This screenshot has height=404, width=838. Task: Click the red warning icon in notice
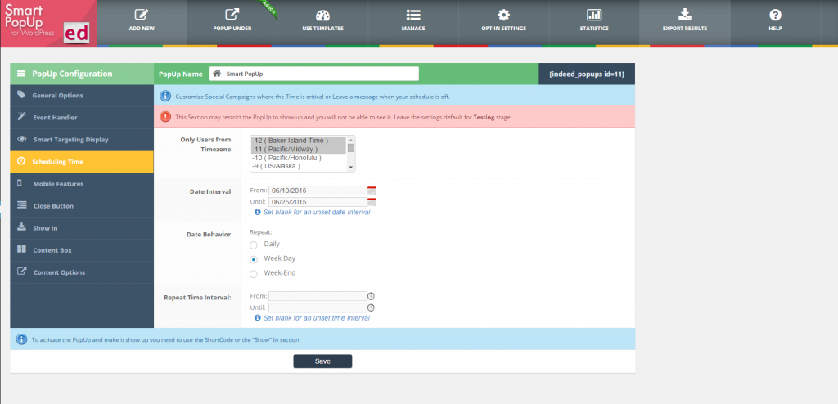[165, 116]
